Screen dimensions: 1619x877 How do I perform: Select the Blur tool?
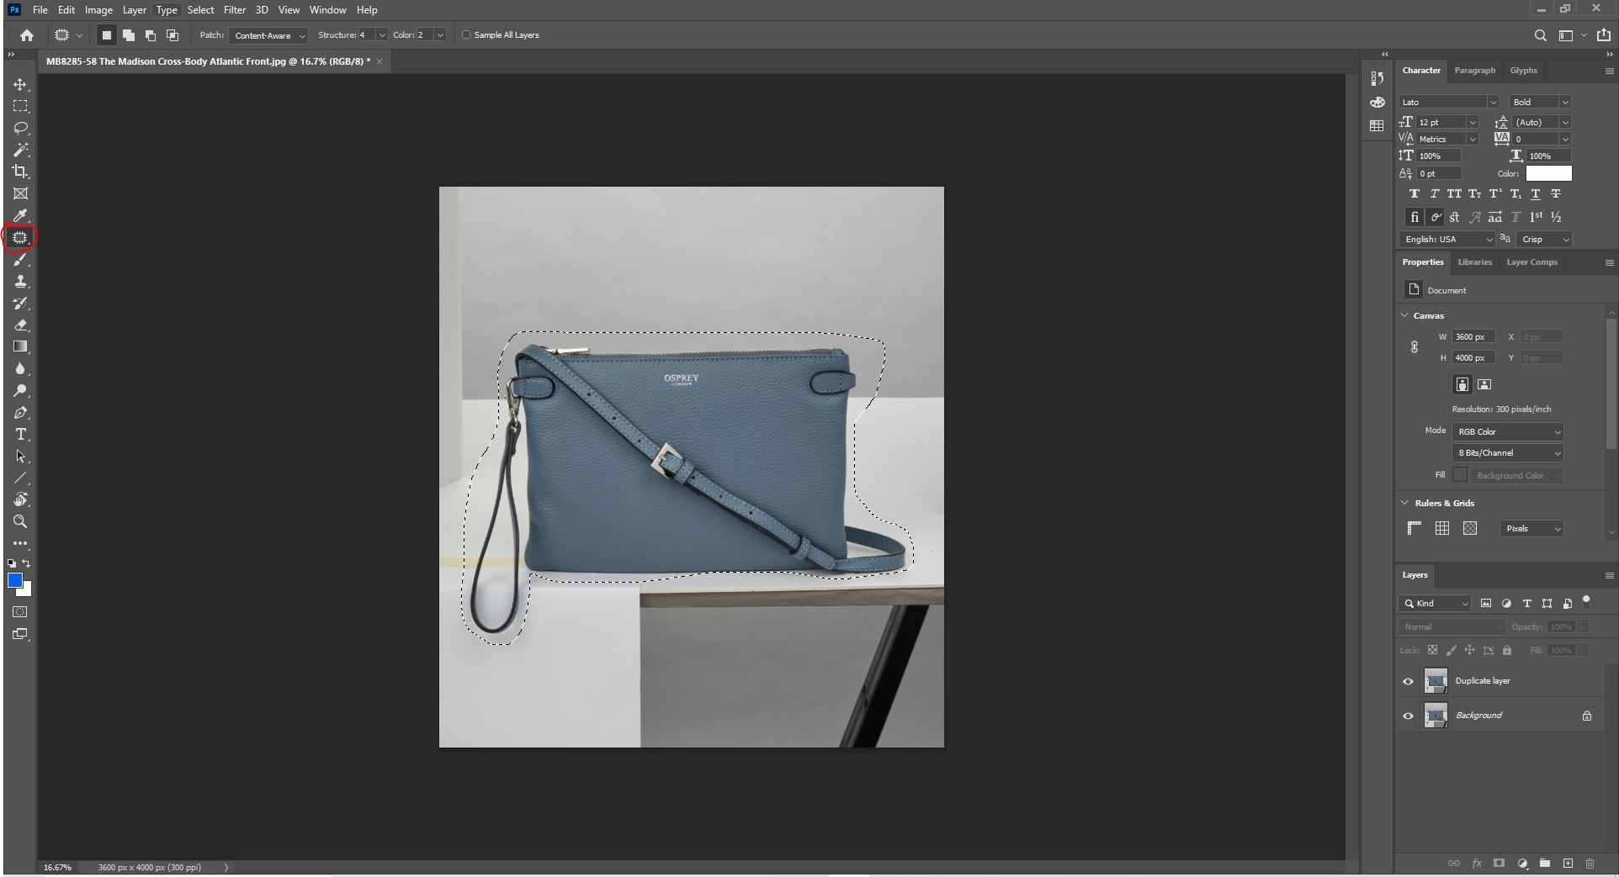click(x=20, y=369)
